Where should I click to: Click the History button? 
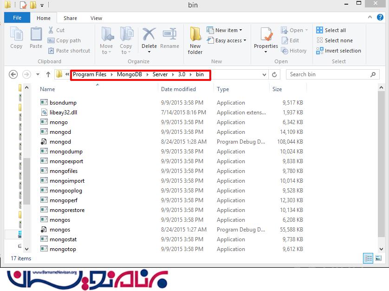point(294,51)
